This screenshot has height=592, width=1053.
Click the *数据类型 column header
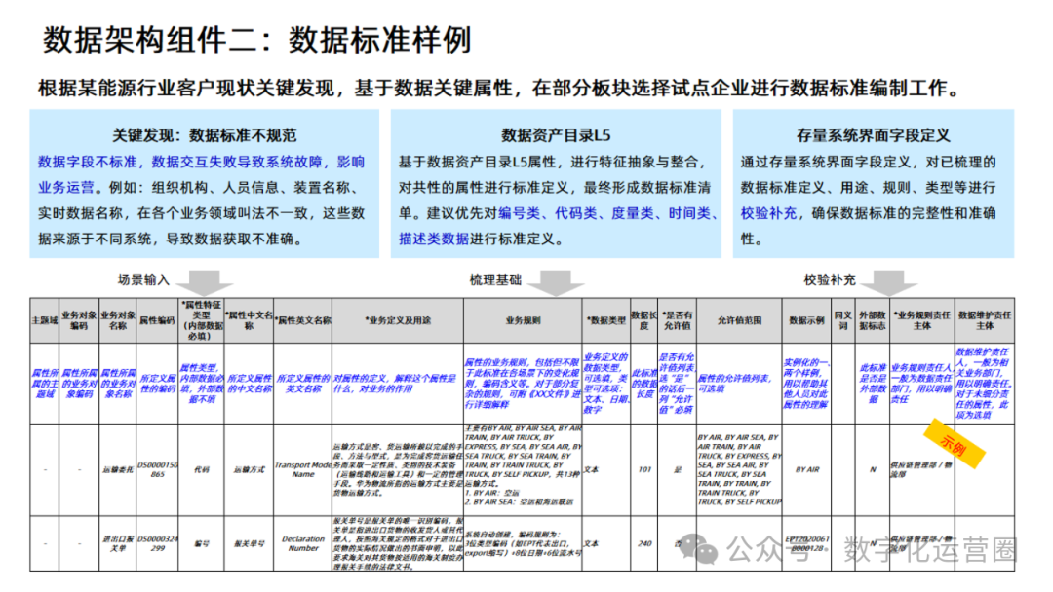[605, 321]
